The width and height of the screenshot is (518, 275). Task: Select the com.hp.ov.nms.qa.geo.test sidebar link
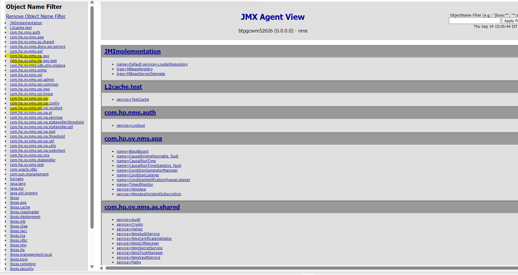click(x=33, y=61)
